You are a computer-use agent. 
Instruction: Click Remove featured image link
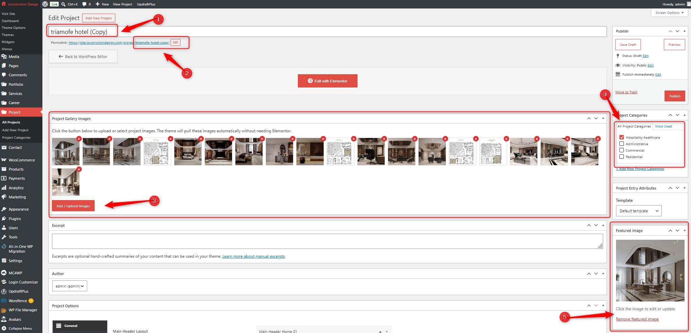click(x=637, y=319)
